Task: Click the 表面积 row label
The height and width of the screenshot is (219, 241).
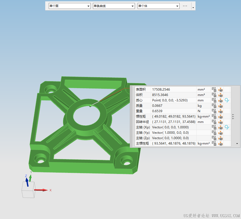Action: [141, 90]
